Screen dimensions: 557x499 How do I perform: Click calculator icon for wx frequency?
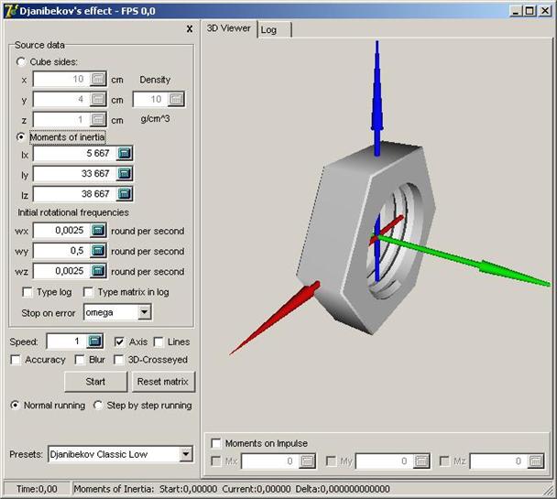pyautogui.click(x=99, y=231)
